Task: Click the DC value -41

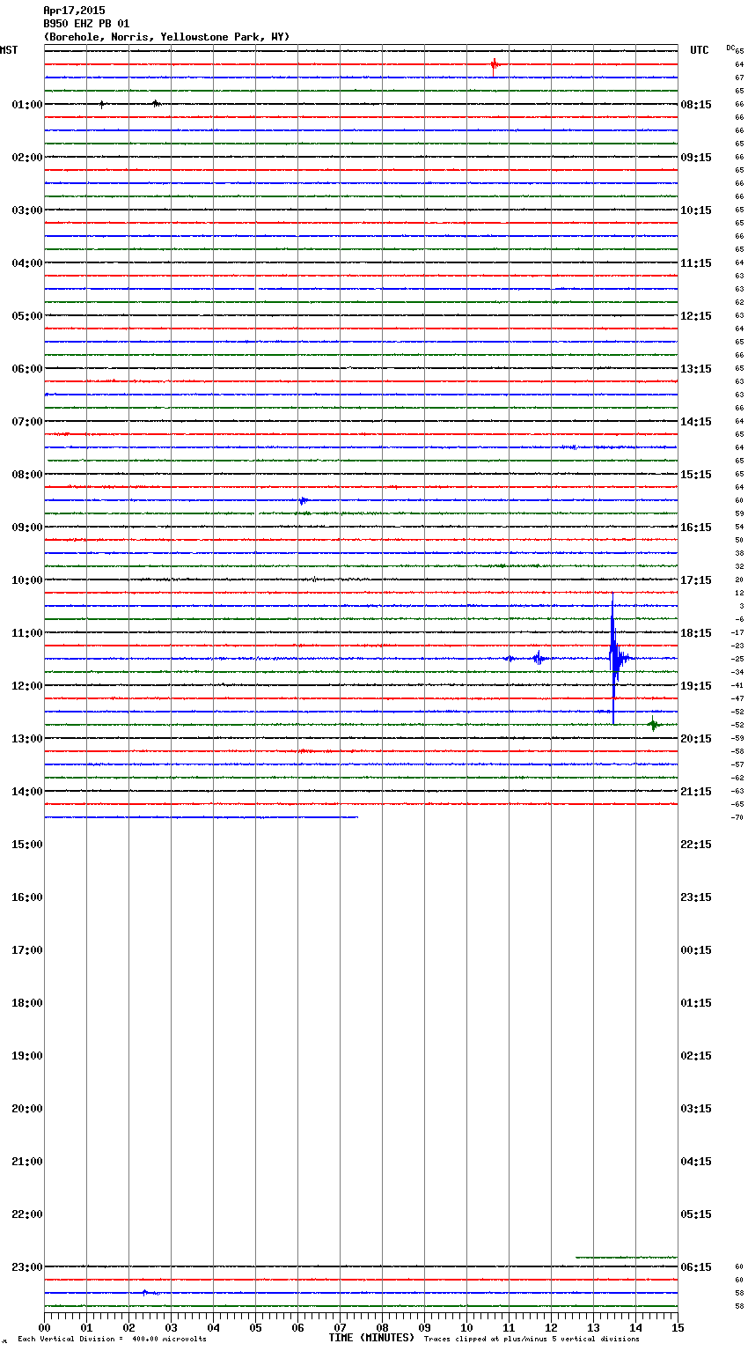Action: tap(737, 685)
